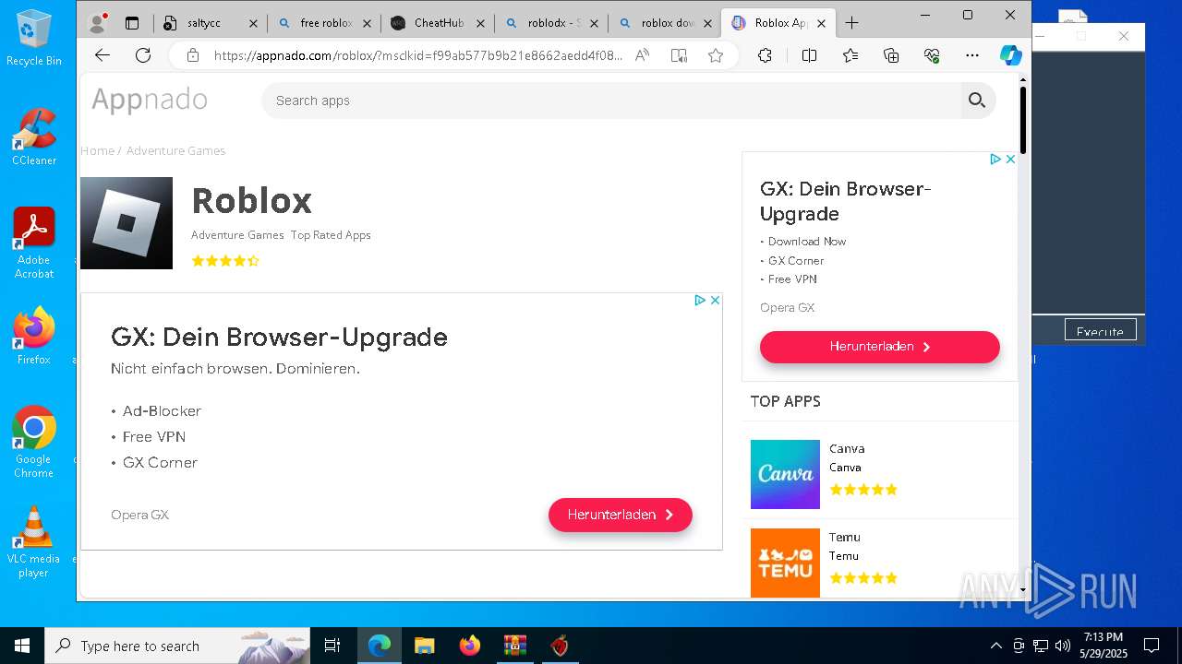Click the magnifier search button on Appnado

click(x=977, y=101)
